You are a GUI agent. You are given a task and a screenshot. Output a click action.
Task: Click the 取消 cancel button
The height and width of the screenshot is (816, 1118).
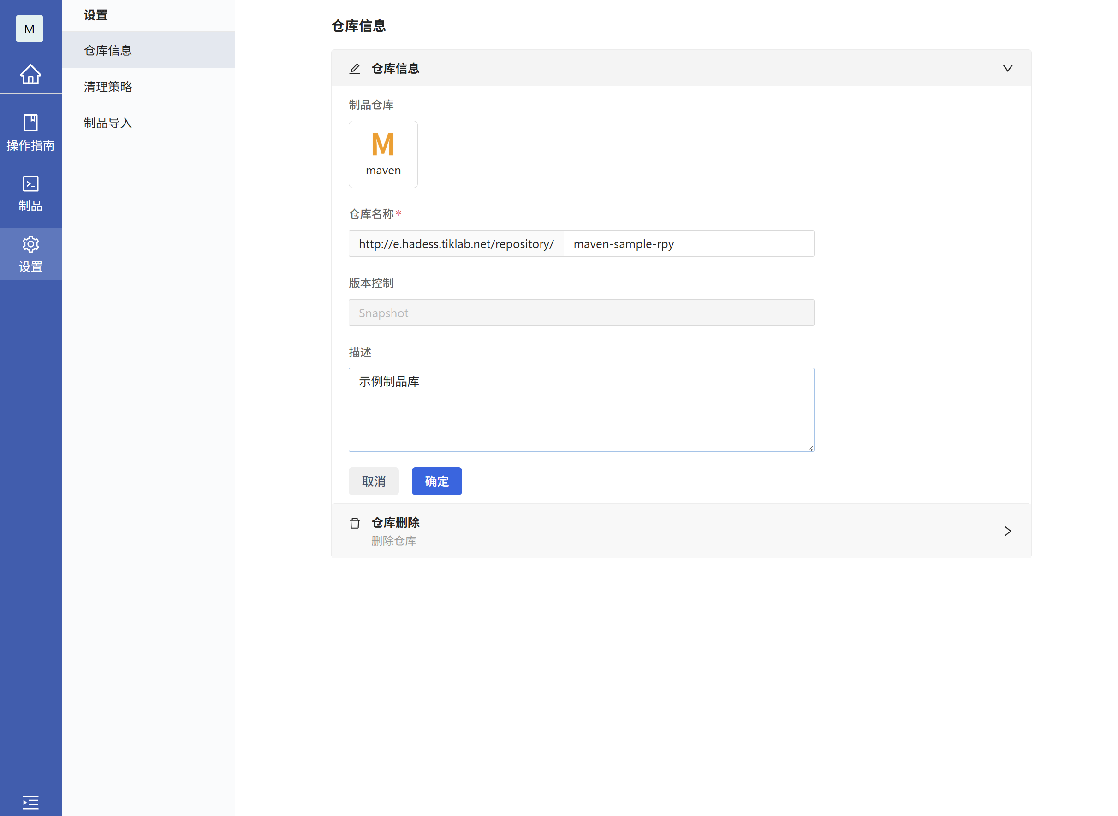374,481
